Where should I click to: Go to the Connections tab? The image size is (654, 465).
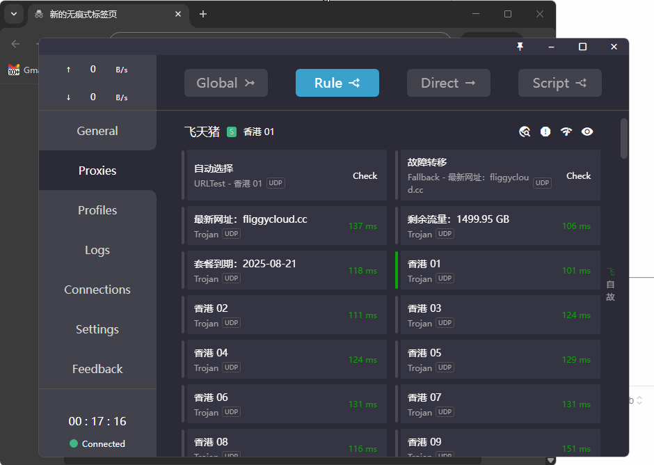[x=97, y=290]
